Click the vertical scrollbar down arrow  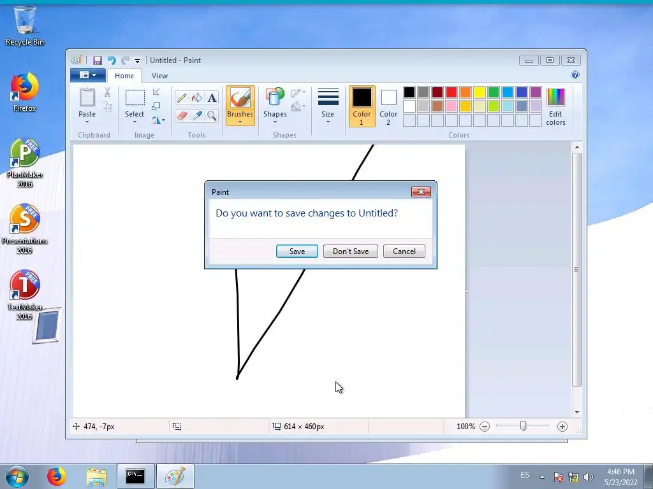(576, 412)
